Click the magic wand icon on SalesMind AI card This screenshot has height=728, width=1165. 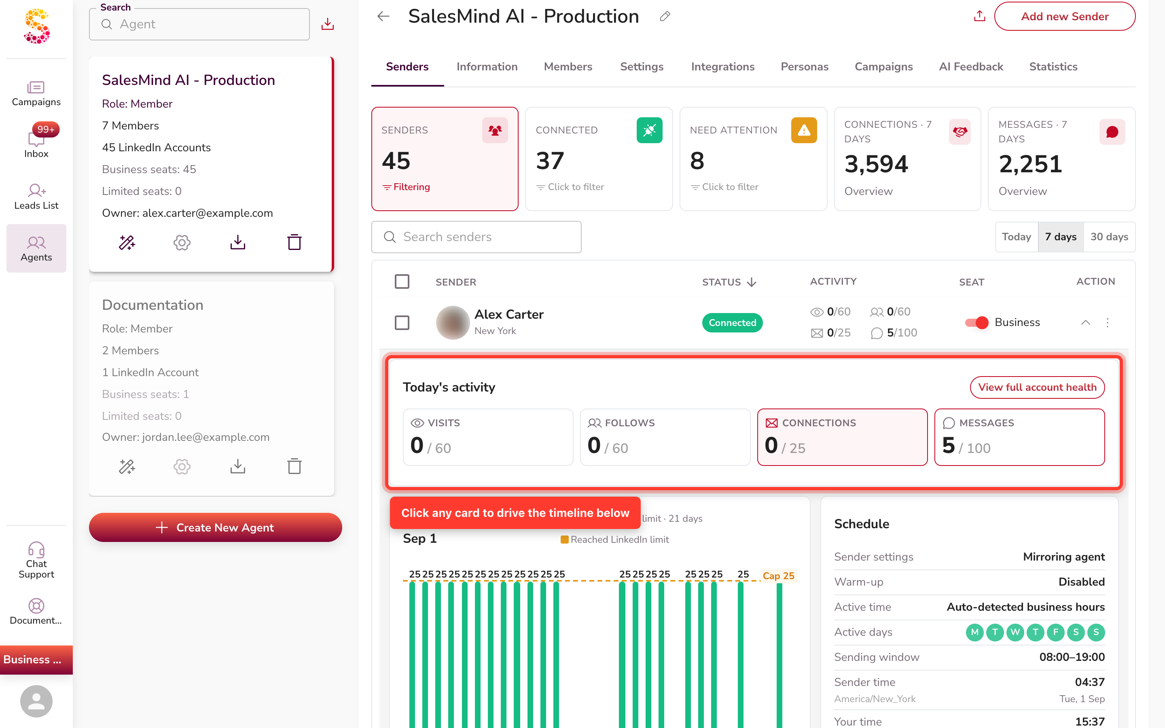click(127, 242)
